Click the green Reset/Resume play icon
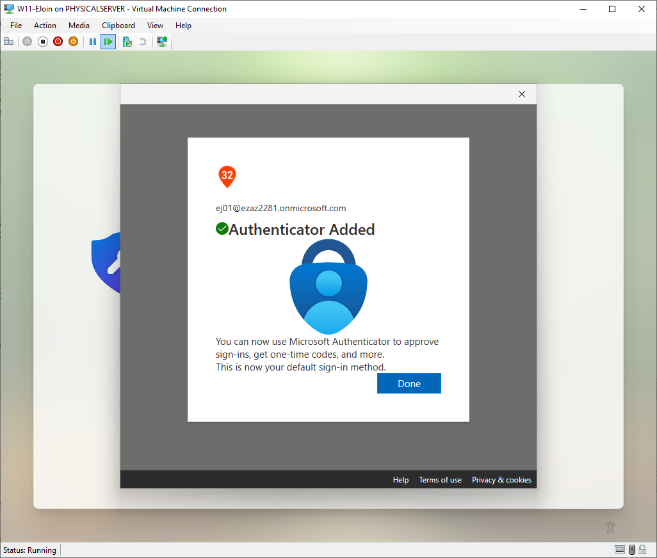The height and width of the screenshot is (558, 657). pyautogui.click(x=108, y=42)
